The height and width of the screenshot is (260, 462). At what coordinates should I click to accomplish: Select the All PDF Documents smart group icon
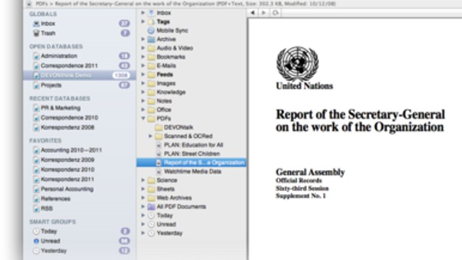pyautogui.click(x=151, y=206)
